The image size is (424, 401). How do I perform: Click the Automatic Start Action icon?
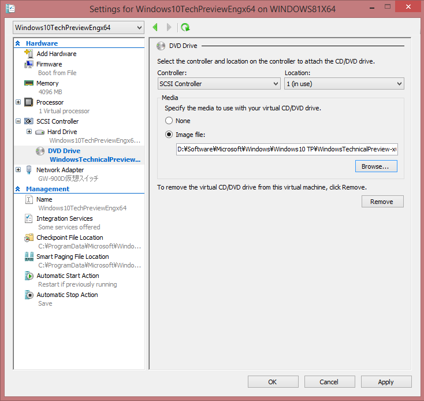(x=29, y=276)
